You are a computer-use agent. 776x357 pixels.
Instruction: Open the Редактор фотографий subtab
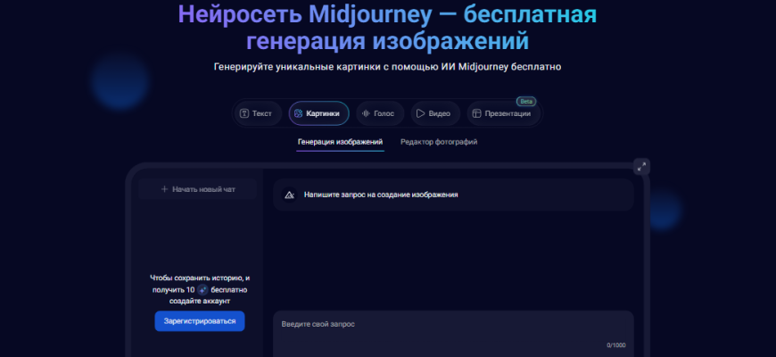coord(439,142)
